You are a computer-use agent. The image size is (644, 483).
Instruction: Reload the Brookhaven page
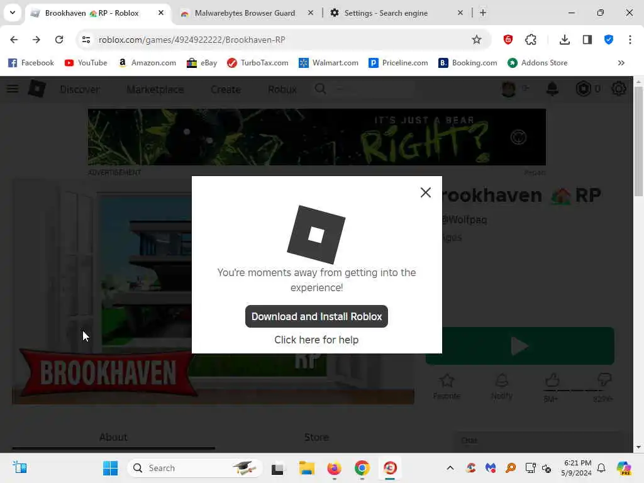pos(59,40)
